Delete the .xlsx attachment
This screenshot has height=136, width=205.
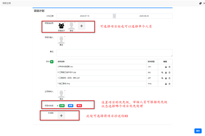169,67
